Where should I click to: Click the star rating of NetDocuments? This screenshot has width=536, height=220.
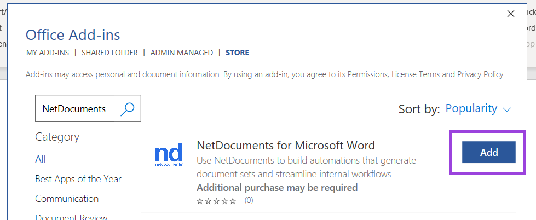point(216,200)
